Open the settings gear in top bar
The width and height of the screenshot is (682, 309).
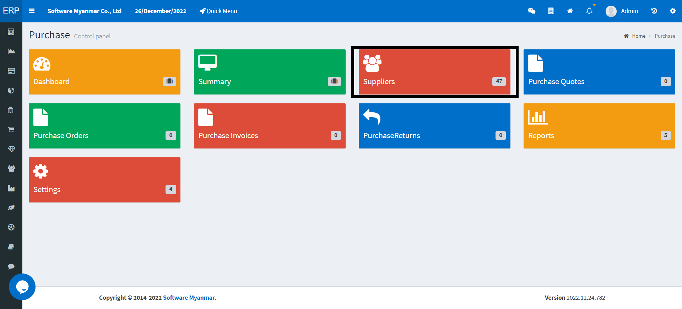pyautogui.click(x=673, y=11)
